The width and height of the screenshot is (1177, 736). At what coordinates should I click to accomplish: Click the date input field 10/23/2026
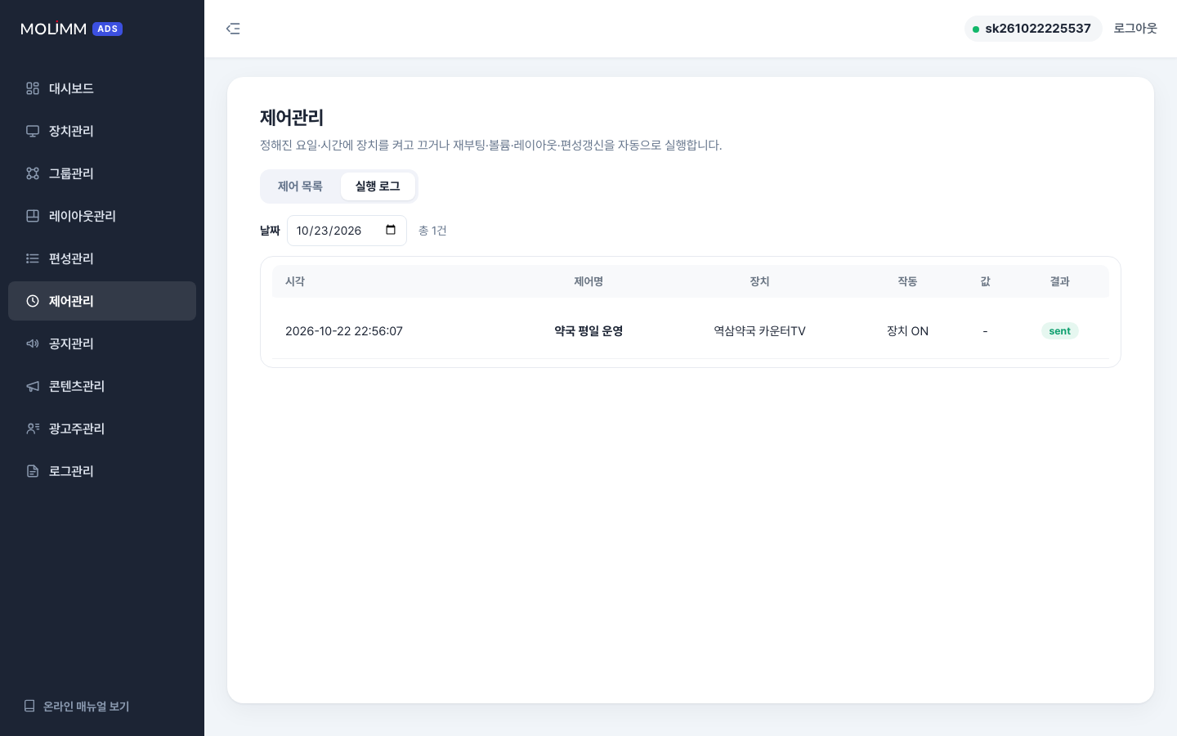[x=347, y=231]
